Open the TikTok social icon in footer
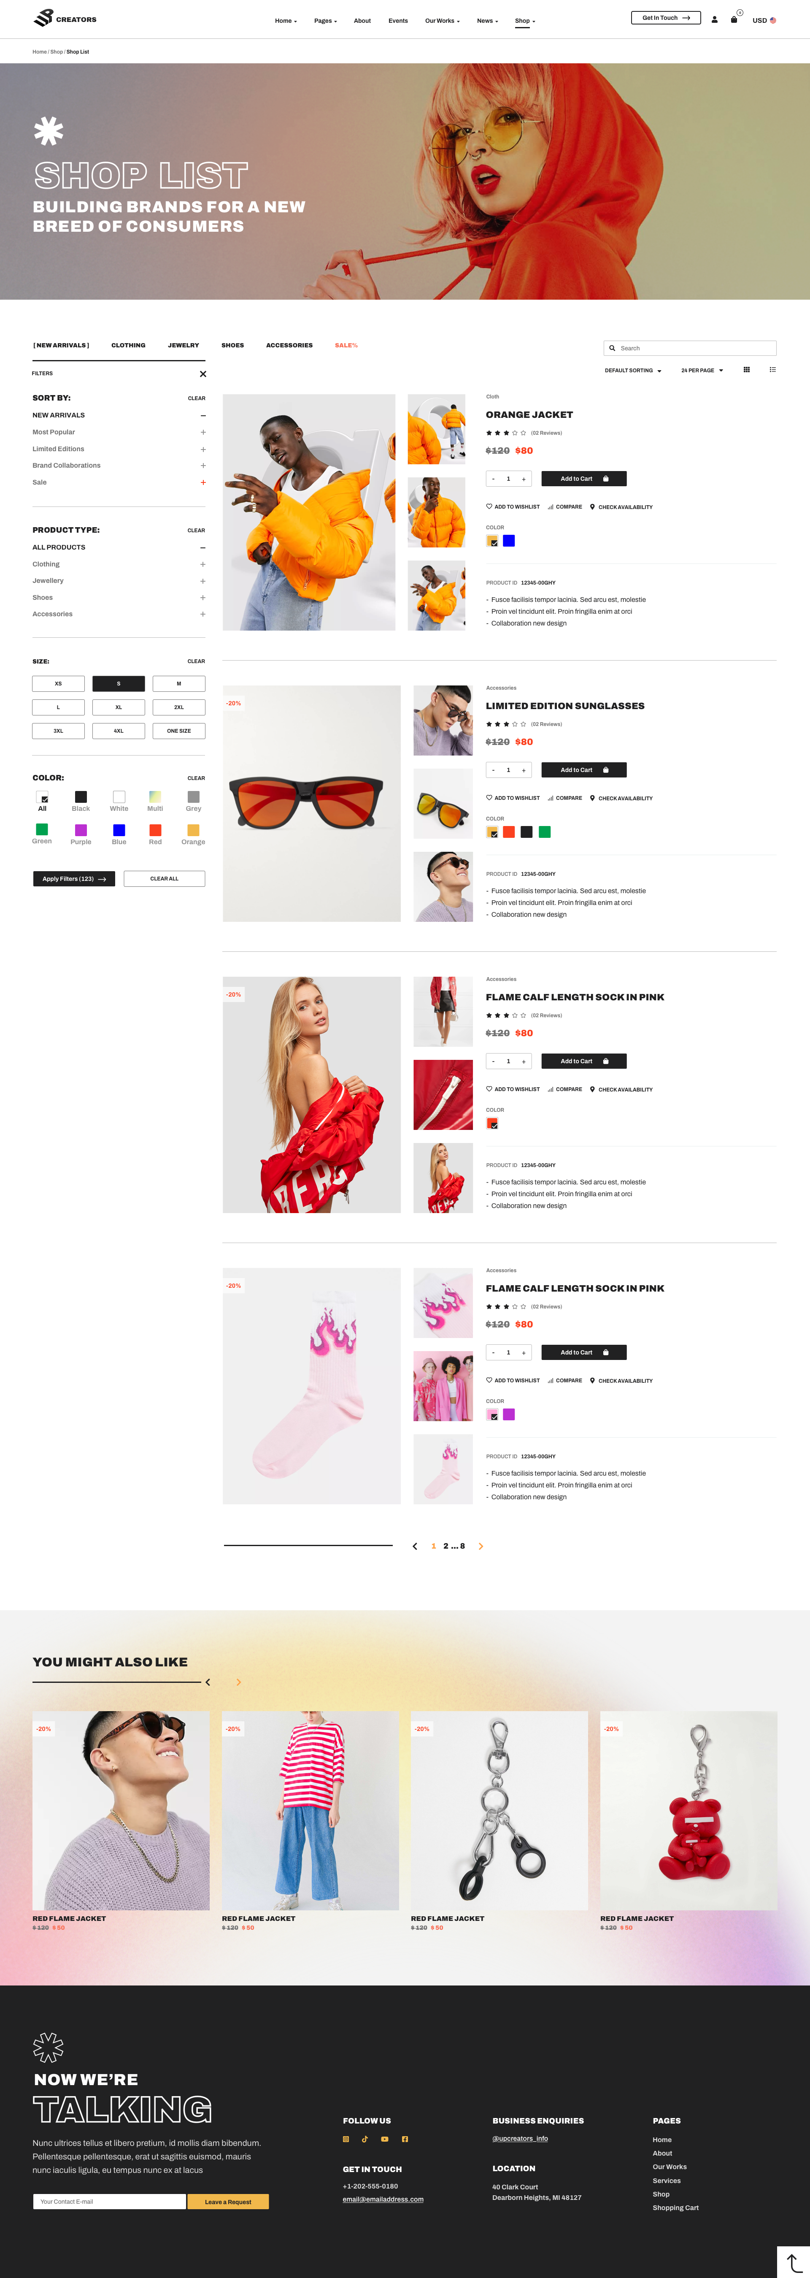The height and width of the screenshot is (2278, 810). point(364,2139)
